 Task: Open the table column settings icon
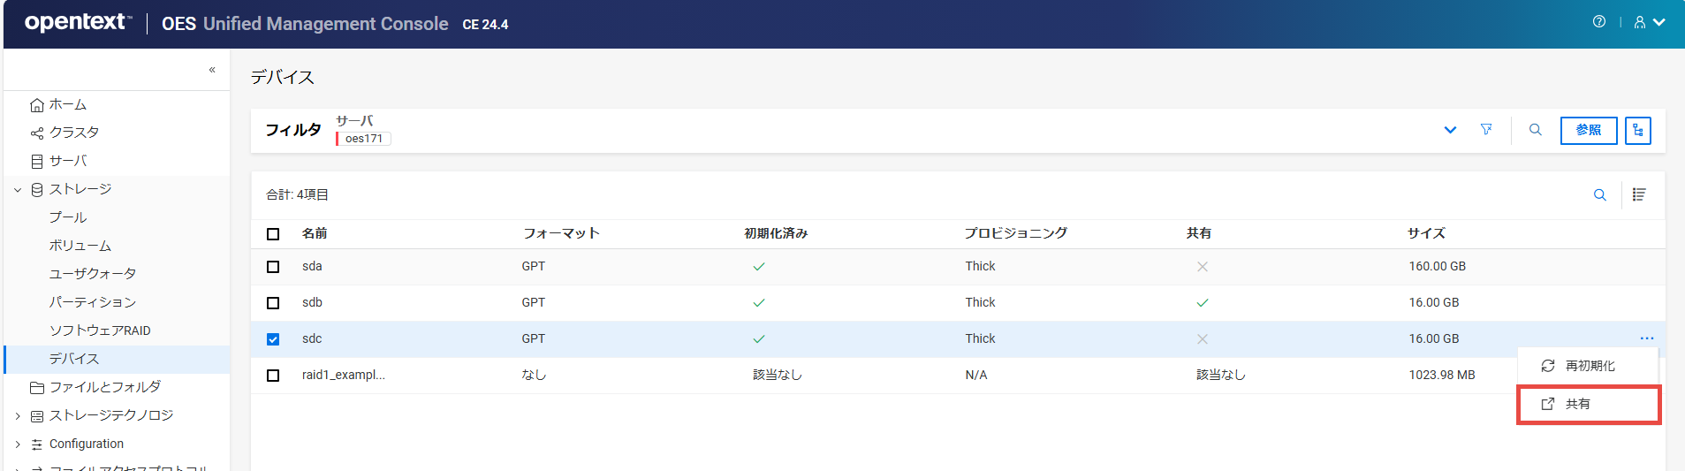click(x=1639, y=195)
